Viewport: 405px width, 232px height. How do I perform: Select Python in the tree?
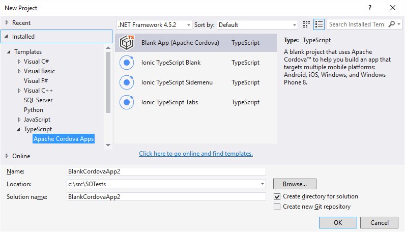34,110
